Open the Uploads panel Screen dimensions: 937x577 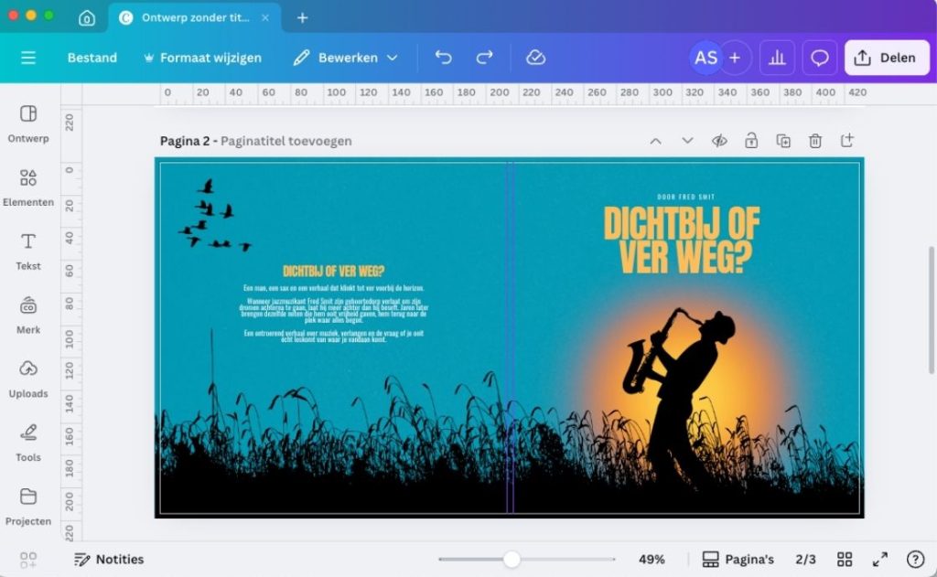coord(28,378)
